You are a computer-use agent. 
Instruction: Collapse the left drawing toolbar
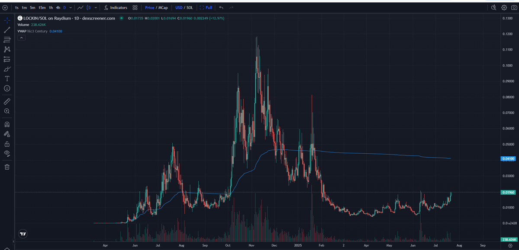pos(13,242)
